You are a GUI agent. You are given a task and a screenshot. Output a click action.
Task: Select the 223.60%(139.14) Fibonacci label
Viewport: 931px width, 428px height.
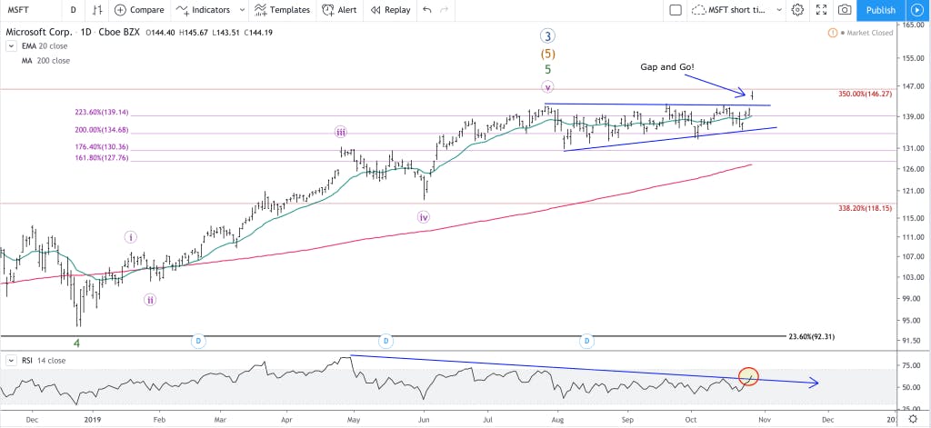pos(102,112)
